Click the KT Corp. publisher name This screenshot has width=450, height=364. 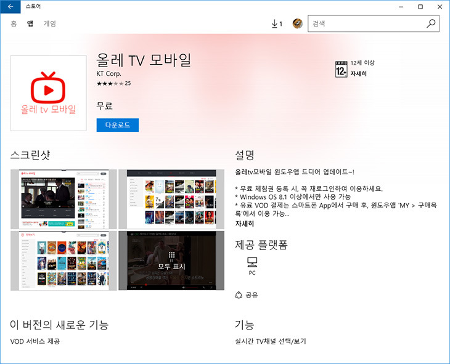108,74
